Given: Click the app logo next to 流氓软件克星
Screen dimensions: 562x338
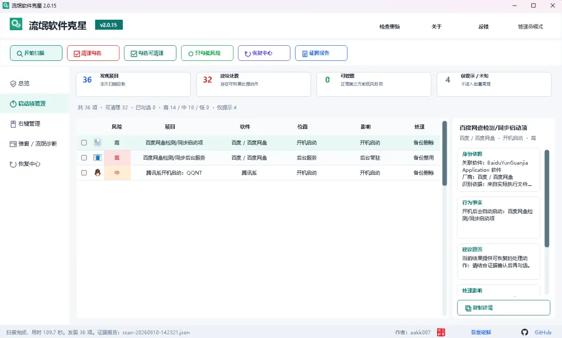Looking at the screenshot, I should coord(16,24).
